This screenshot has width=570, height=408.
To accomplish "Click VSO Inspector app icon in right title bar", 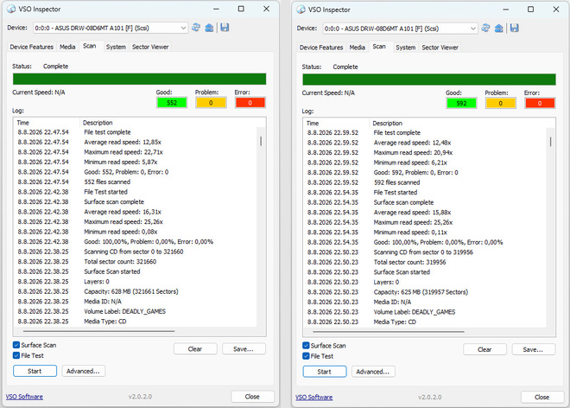I will pos(301,10).
